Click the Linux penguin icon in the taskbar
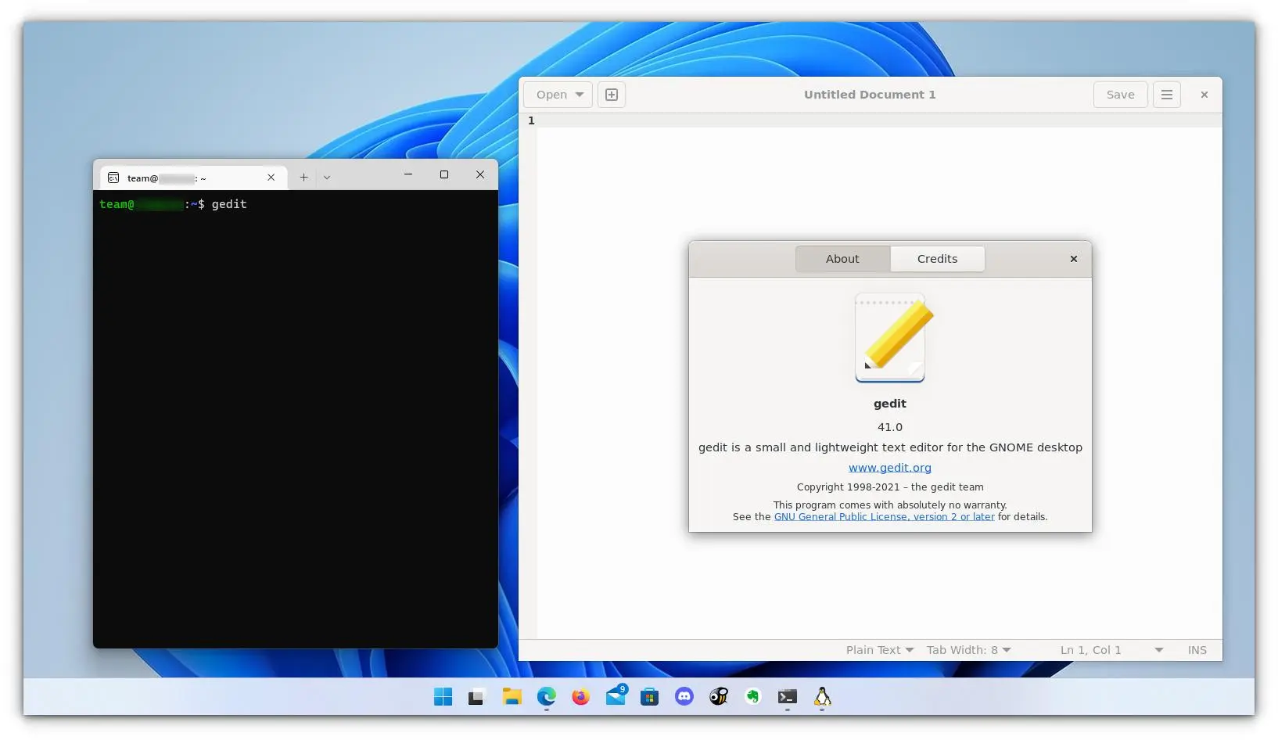Screen dimensions: 1278x740 [x=822, y=696]
